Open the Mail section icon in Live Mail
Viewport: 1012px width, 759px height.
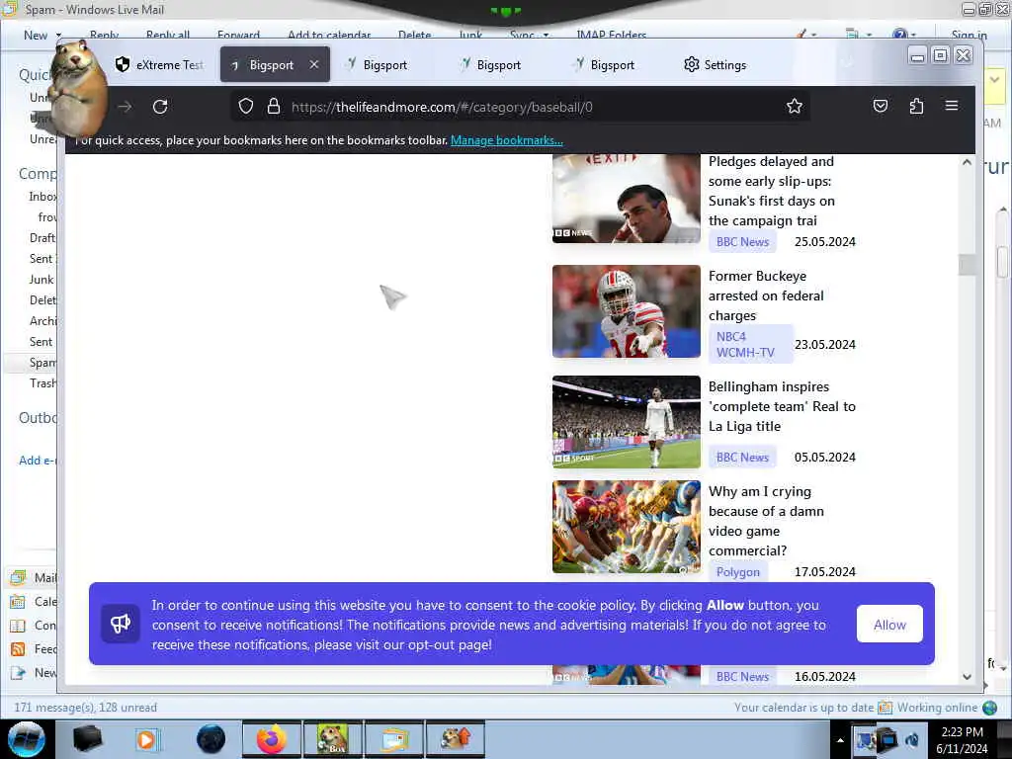coord(18,577)
